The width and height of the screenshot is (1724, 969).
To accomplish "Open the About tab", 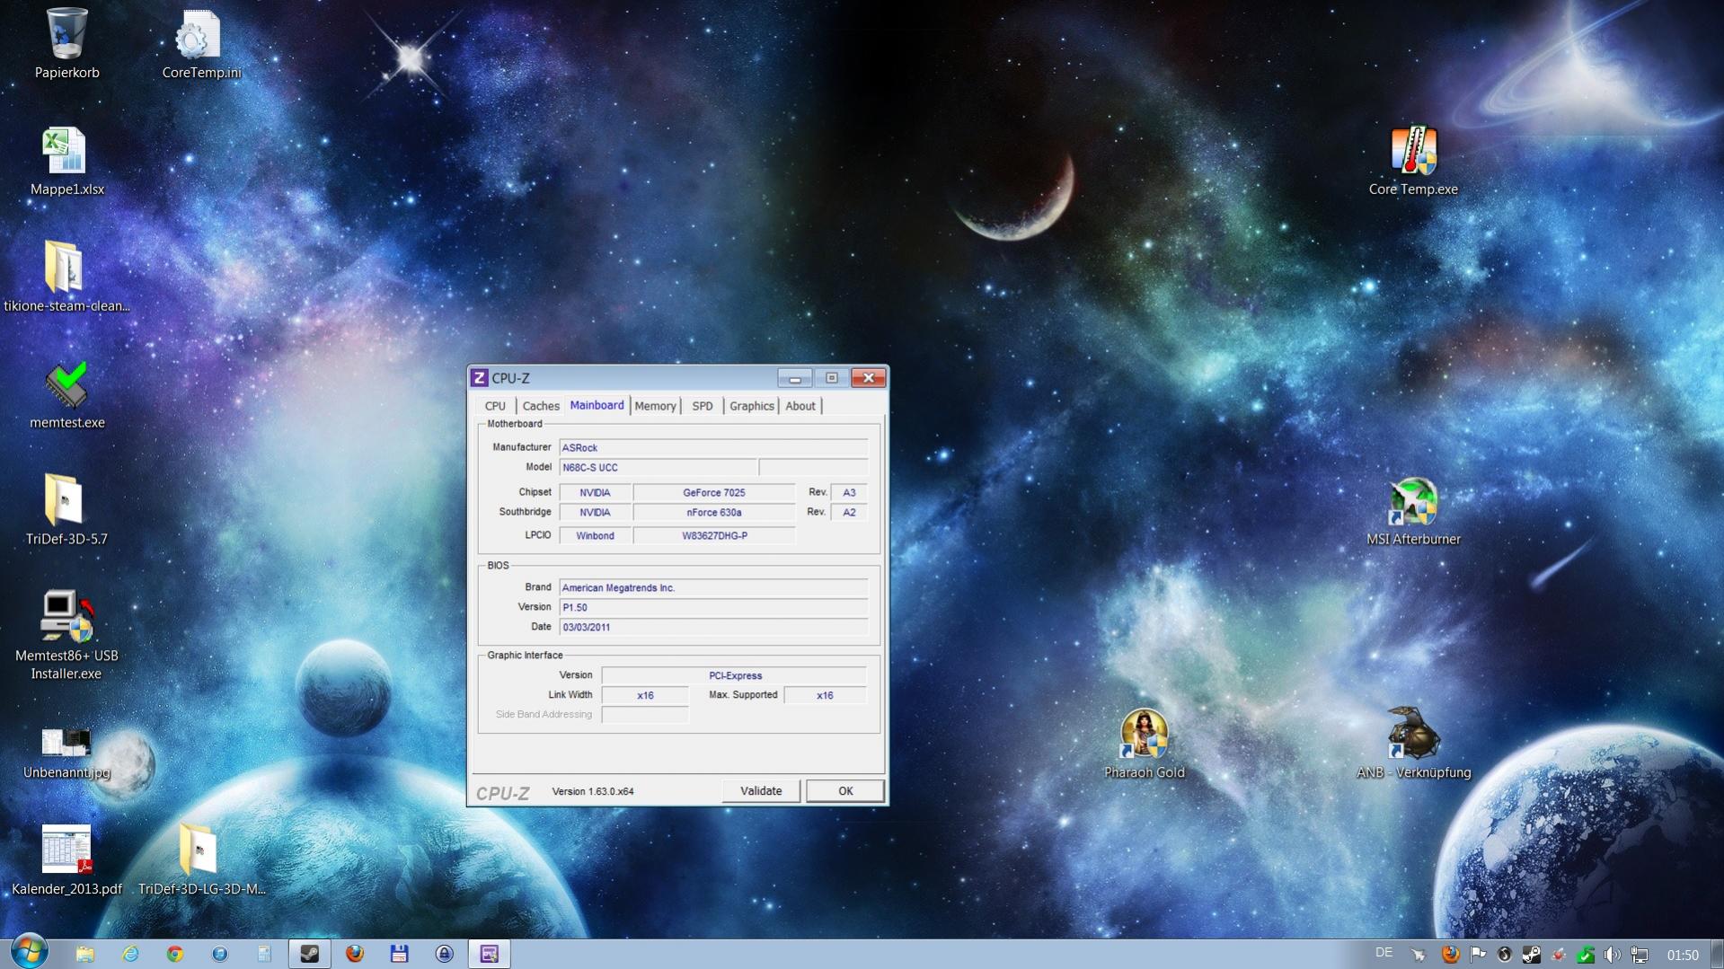I will pyautogui.click(x=800, y=406).
